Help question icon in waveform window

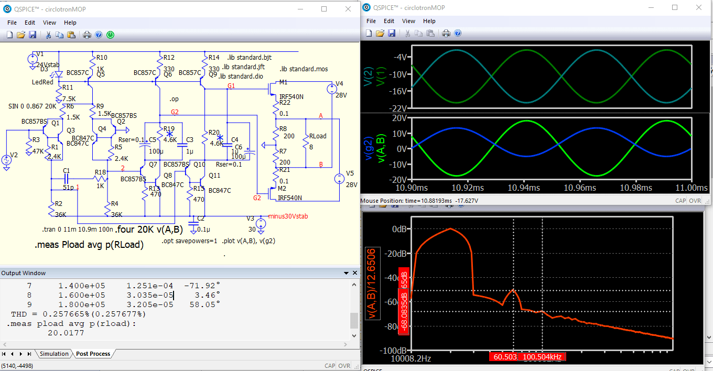pos(458,32)
